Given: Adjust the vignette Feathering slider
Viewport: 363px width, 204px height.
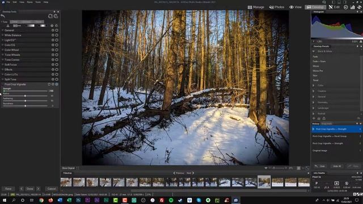Looking at the screenshot, I should (25, 101).
